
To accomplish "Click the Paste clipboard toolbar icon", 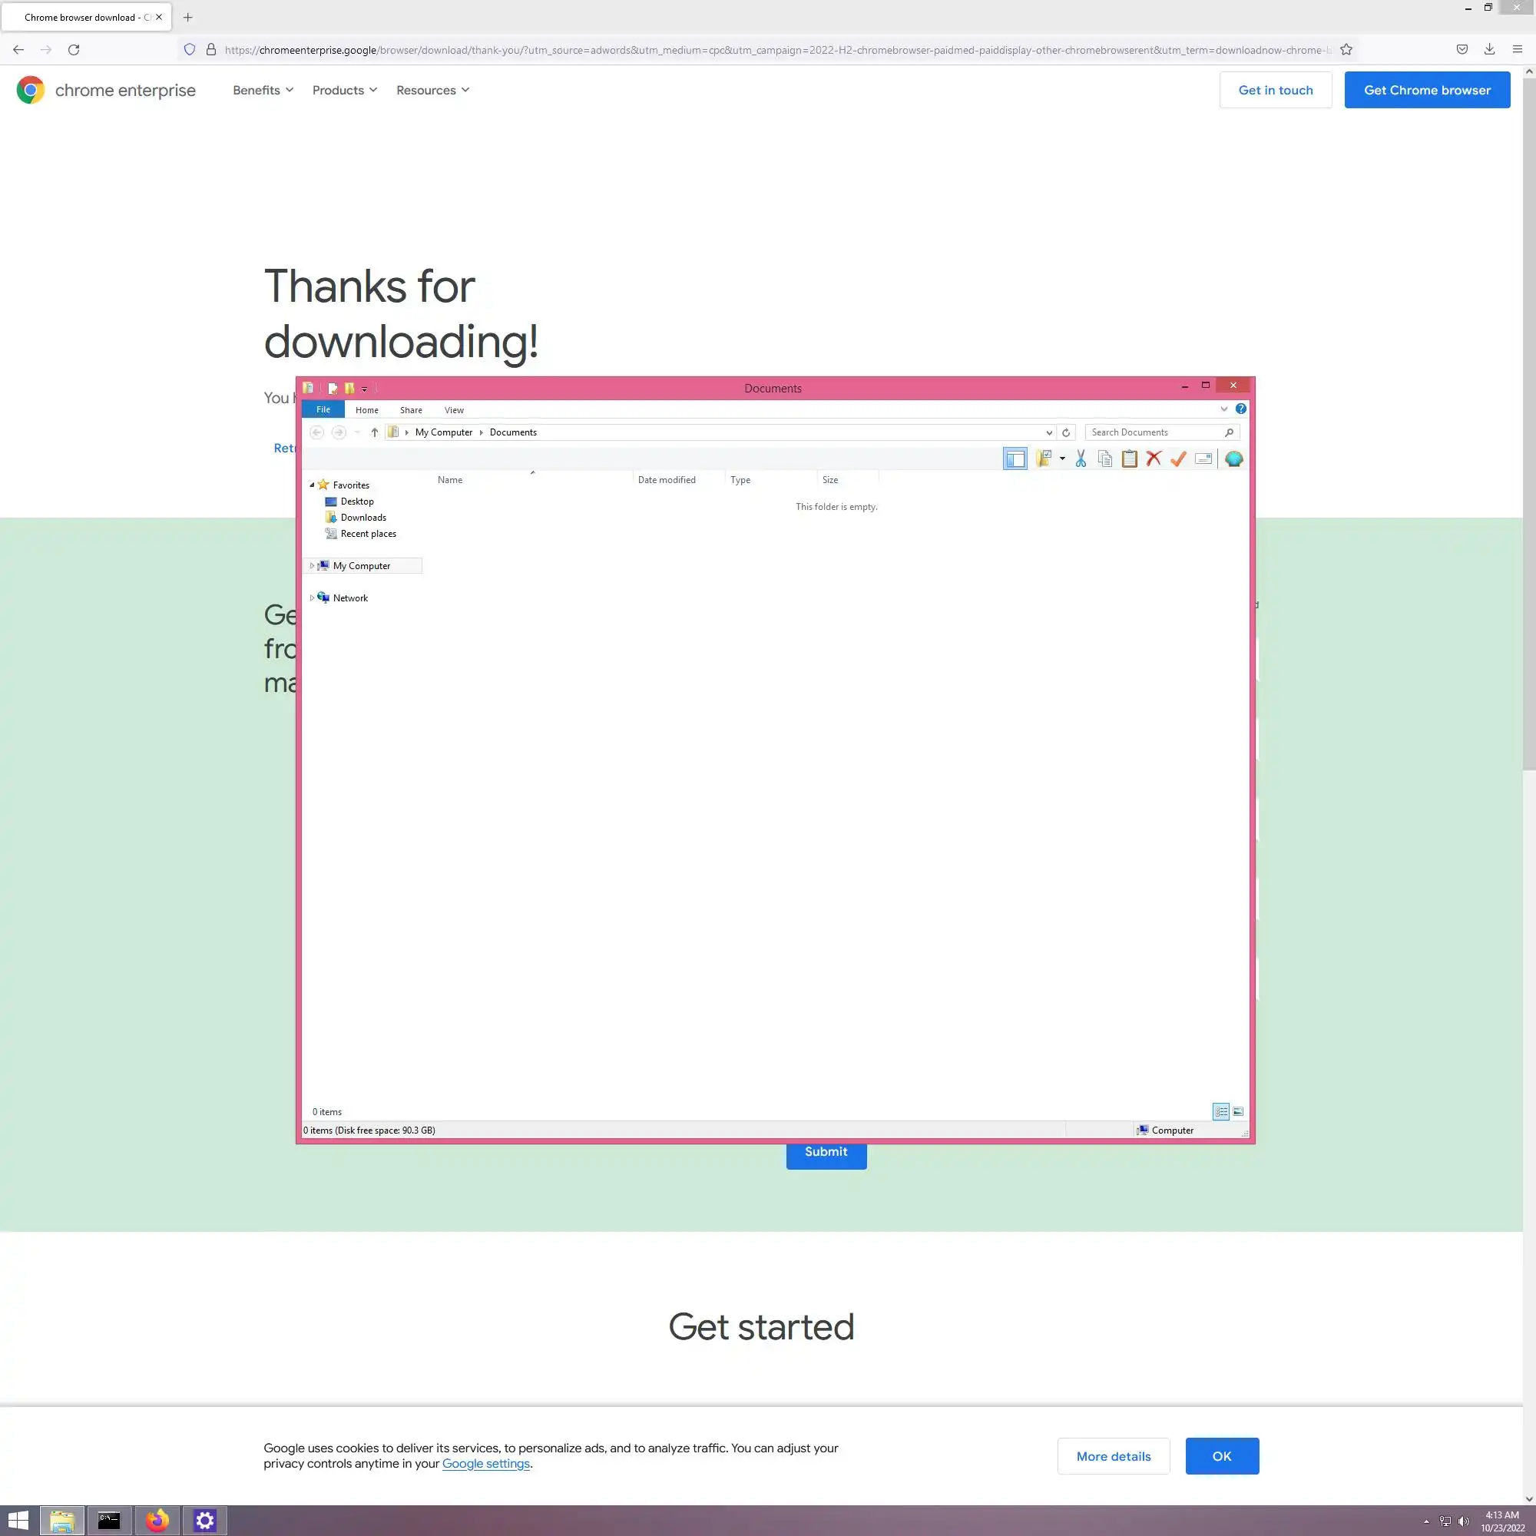I will (1129, 458).
